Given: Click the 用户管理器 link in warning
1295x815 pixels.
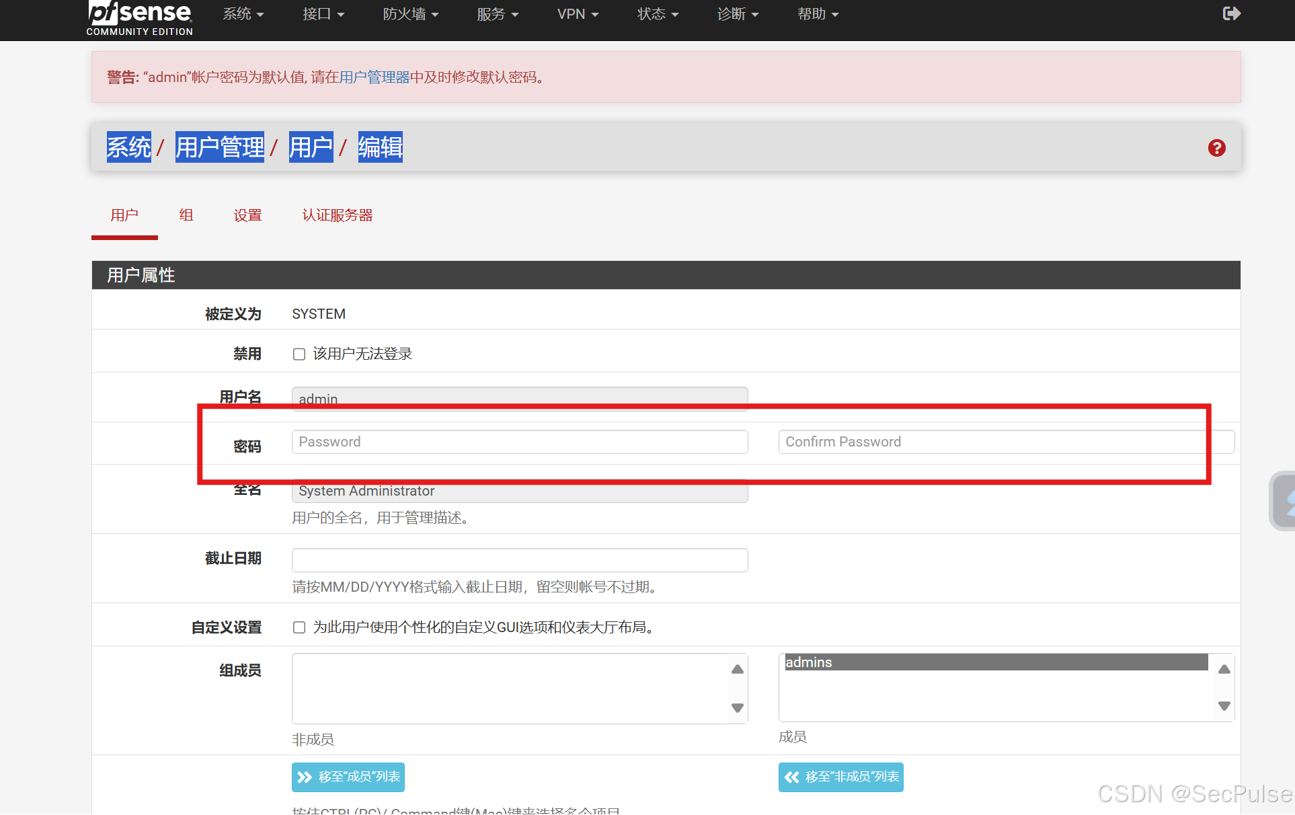Looking at the screenshot, I should click(x=375, y=77).
